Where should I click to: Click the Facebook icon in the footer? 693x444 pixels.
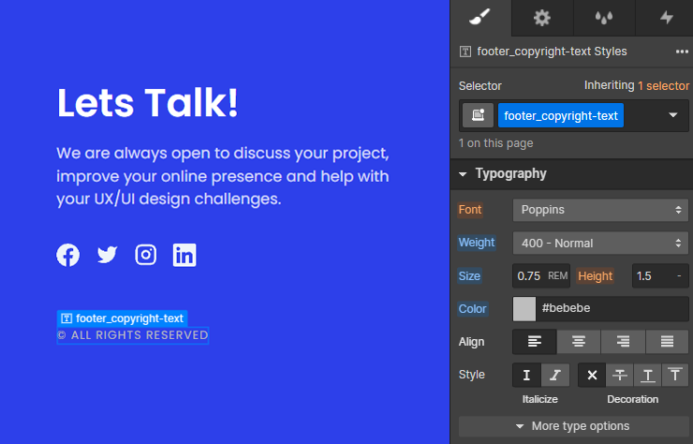click(x=68, y=255)
